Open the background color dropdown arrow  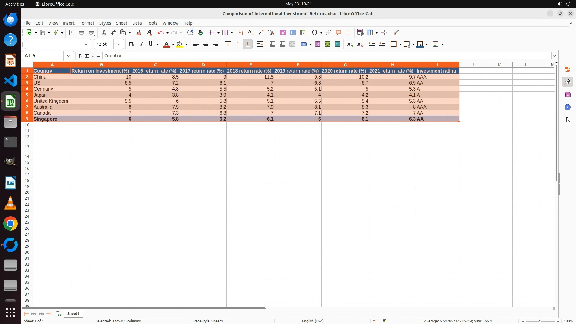(x=187, y=45)
